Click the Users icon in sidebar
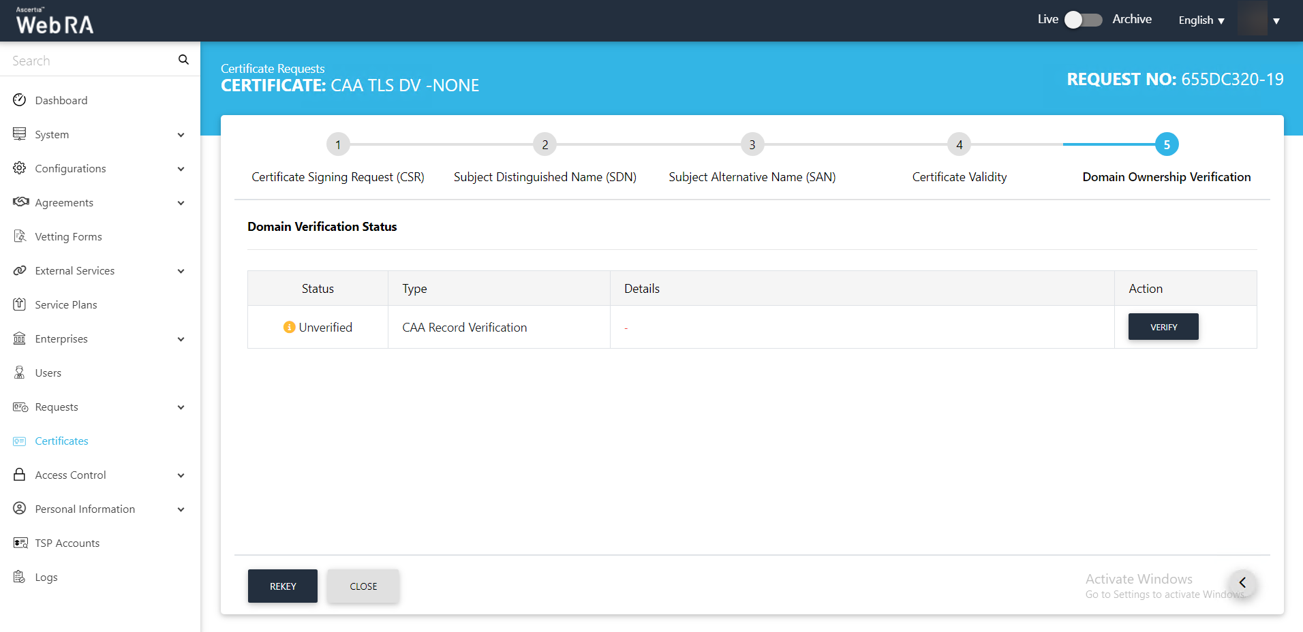The height and width of the screenshot is (632, 1303). (20, 373)
